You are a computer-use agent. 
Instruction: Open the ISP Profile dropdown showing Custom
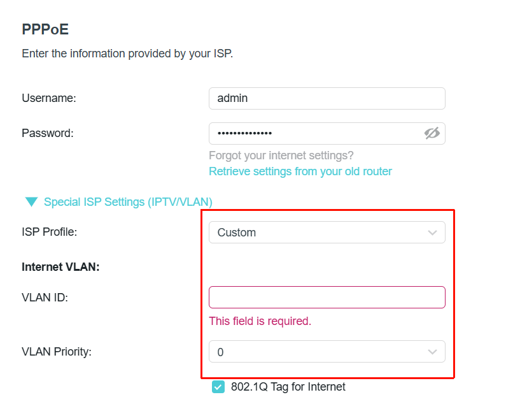[x=327, y=232]
